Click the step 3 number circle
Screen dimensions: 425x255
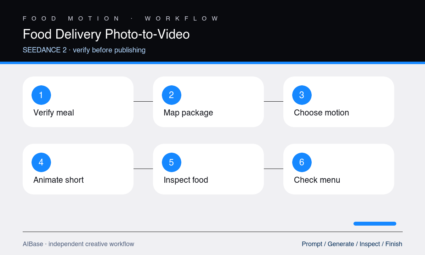302,95
